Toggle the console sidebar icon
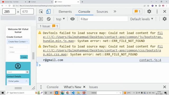Viewport: 169px width, 95px height. 41,19
